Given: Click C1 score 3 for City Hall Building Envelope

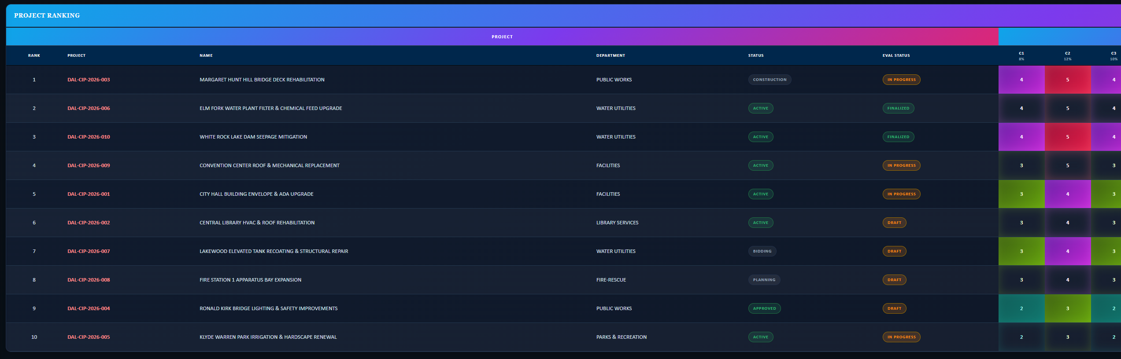Looking at the screenshot, I should point(1021,194).
